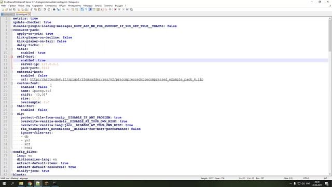Toggle synchronized horizontal scrolling icon

77,9
